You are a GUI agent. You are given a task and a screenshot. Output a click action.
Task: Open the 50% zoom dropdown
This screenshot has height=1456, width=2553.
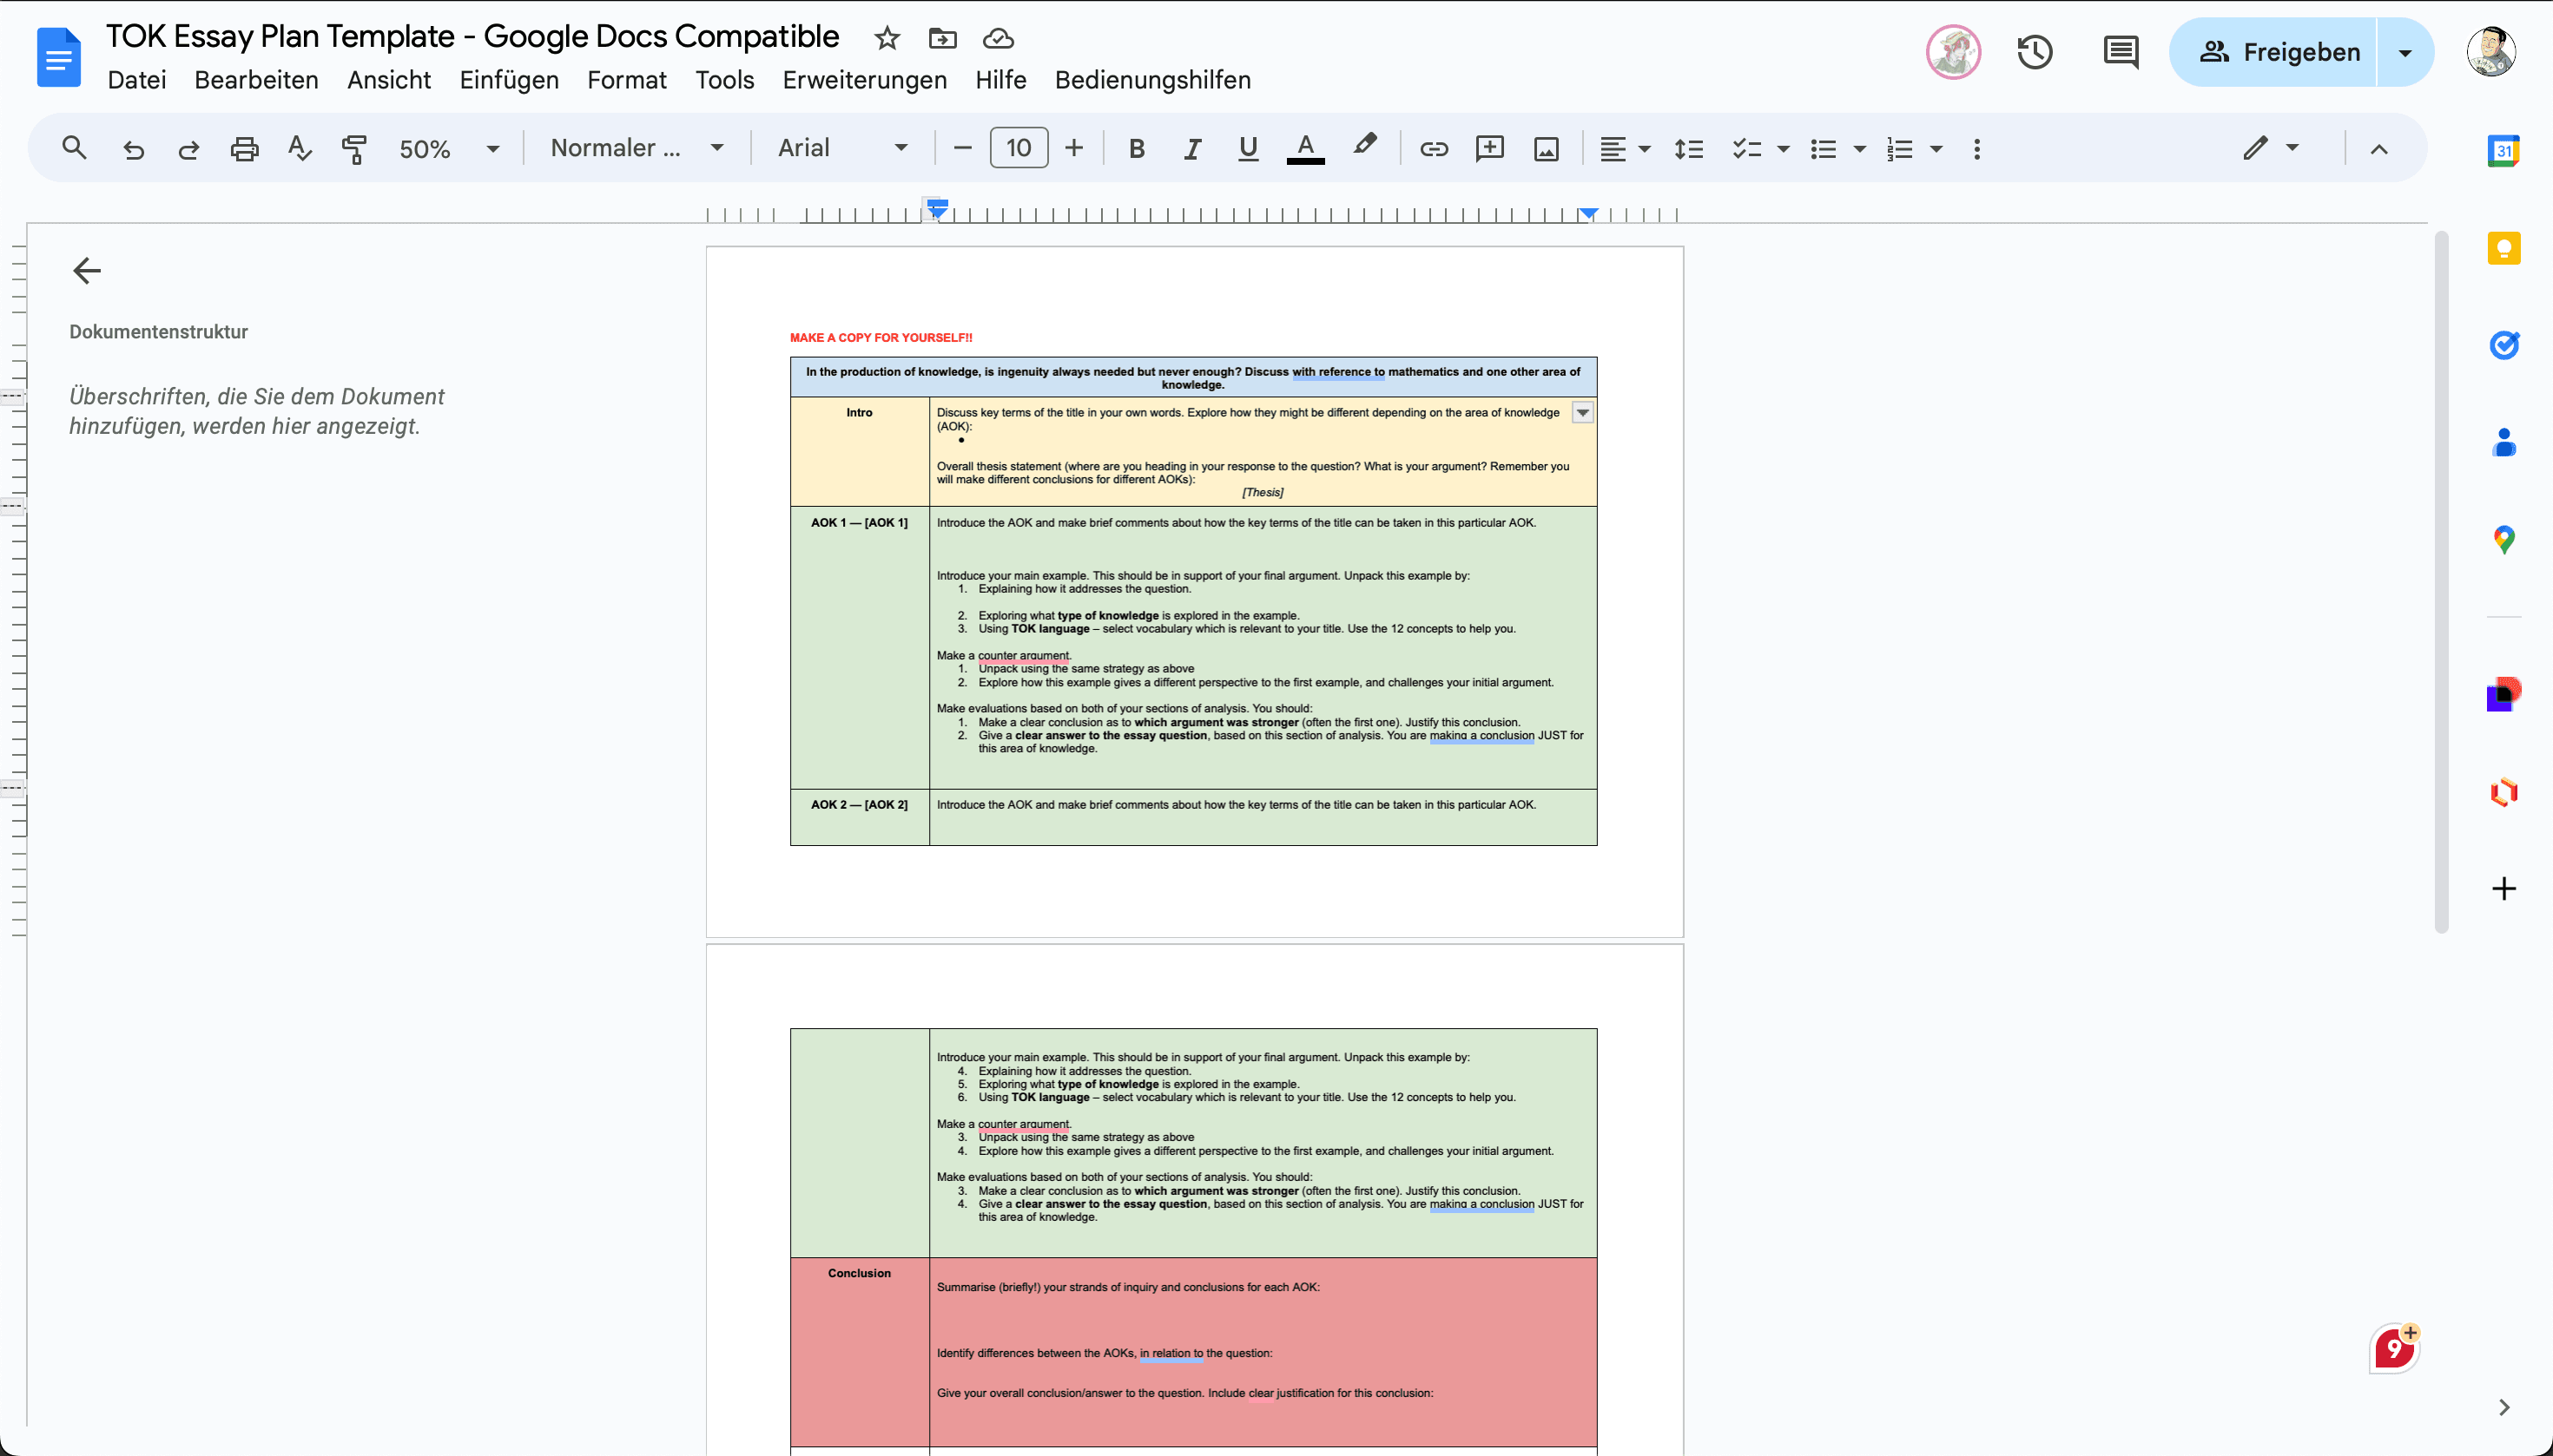[x=448, y=149]
